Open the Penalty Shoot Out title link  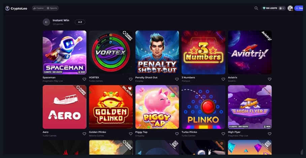[146, 77]
